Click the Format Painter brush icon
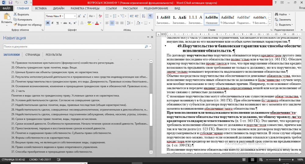This screenshot has height=164, width=305. pyautogui.click(x=15, y=25)
